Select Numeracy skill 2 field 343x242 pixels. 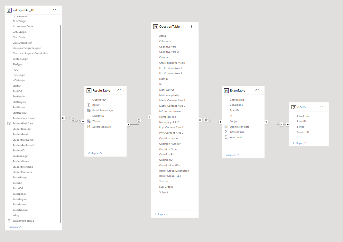169,122
